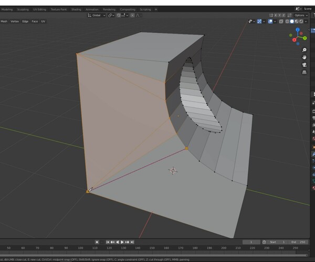
Task: Click the current frame field
Action: pyautogui.click(x=251, y=242)
